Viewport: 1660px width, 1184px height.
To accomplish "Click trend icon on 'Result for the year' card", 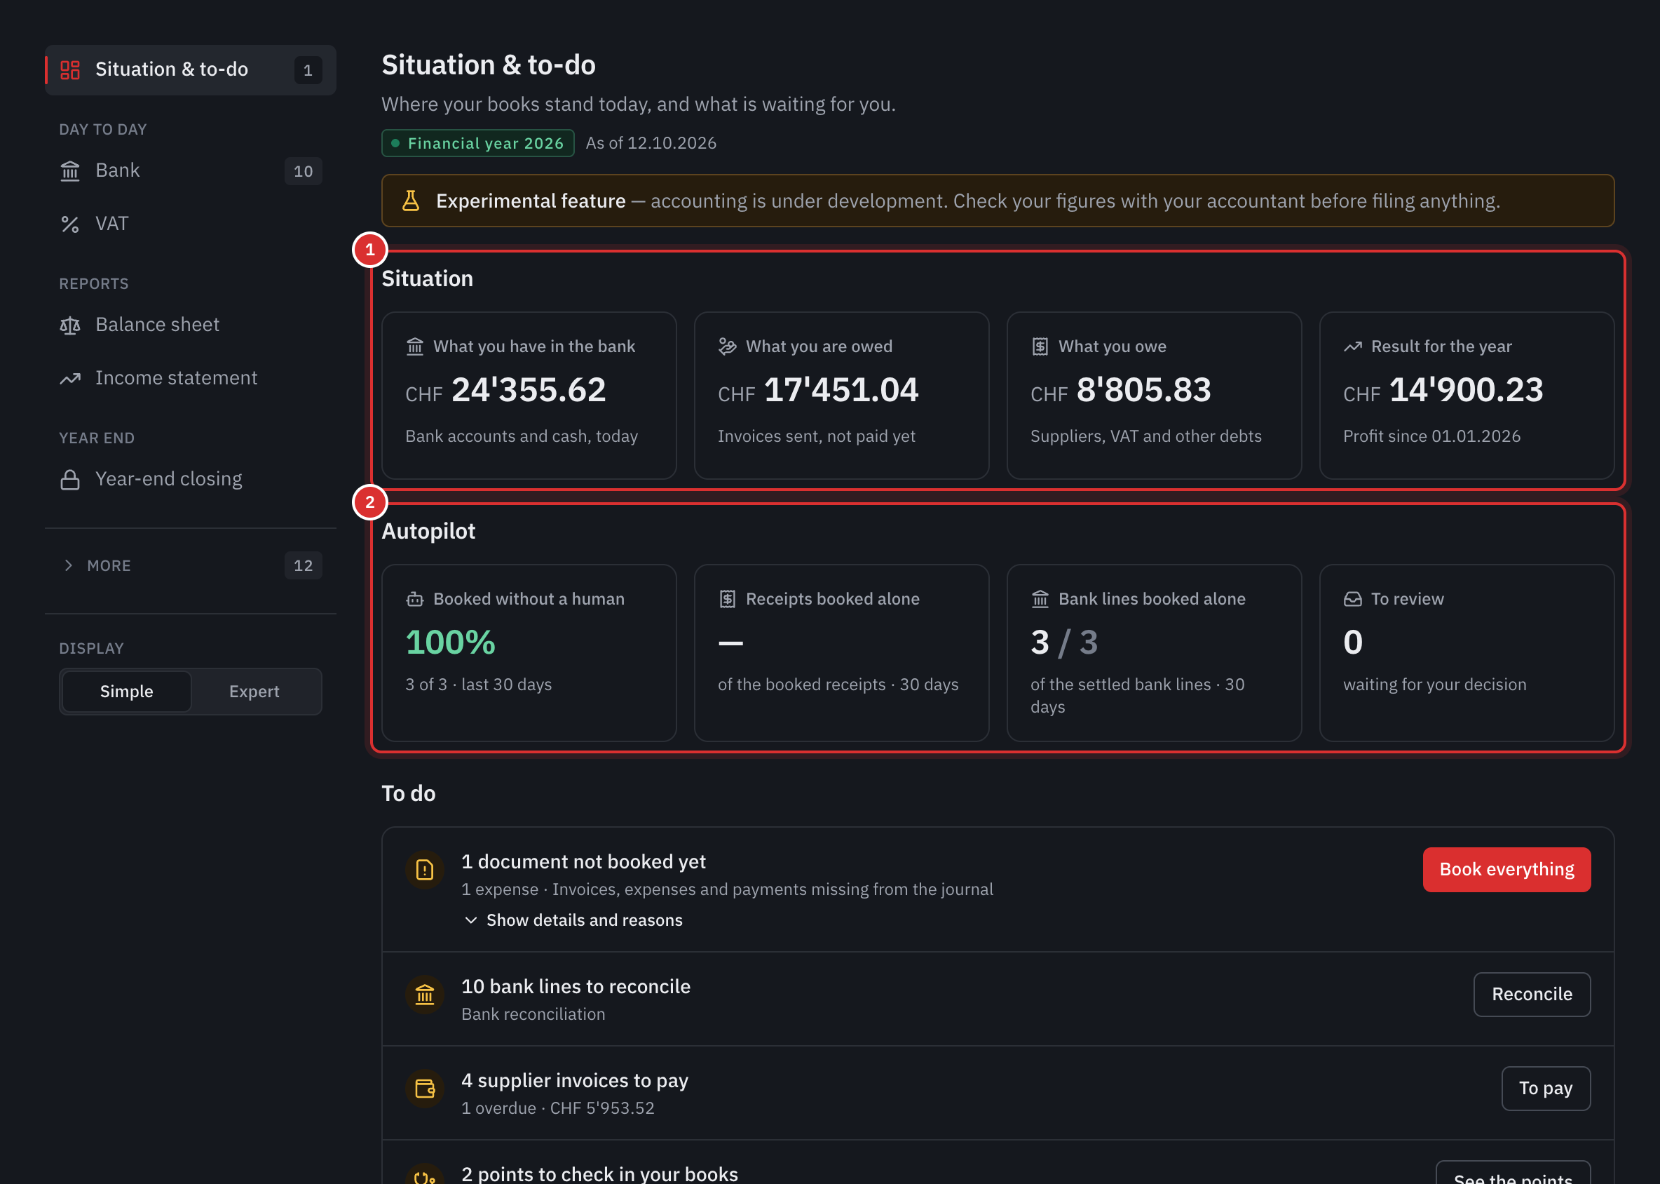I will tap(1352, 347).
